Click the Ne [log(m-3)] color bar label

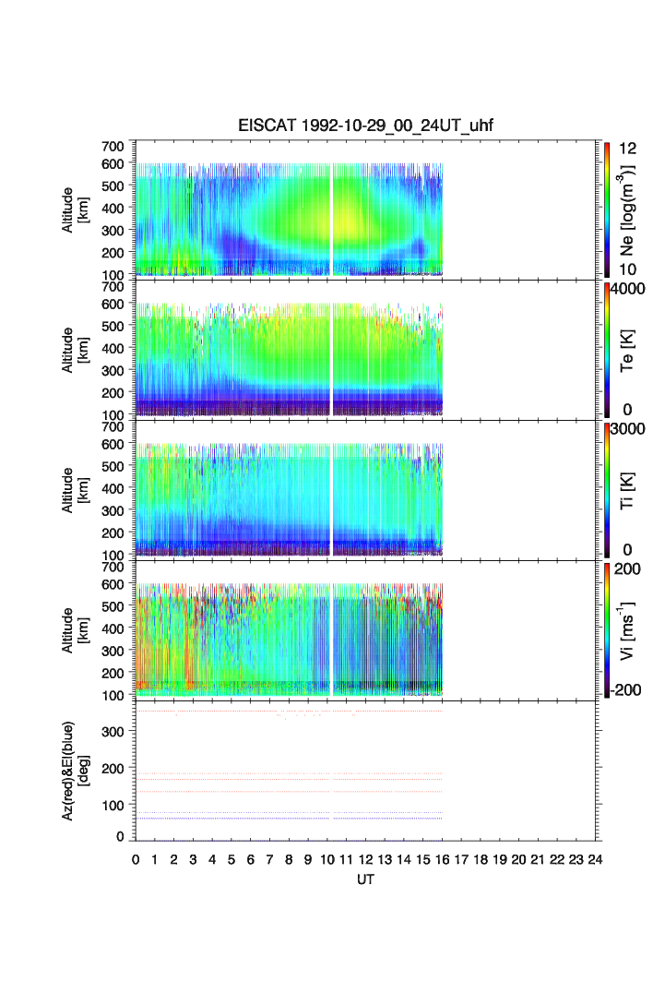tap(626, 210)
